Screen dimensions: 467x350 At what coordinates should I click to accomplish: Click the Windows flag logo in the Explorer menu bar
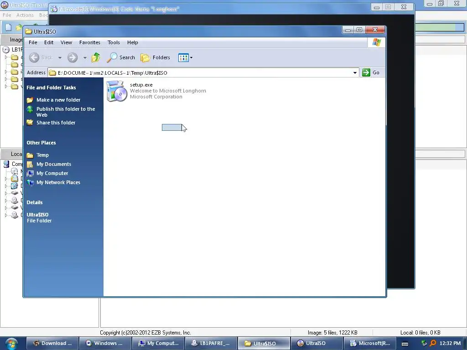[376, 42]
